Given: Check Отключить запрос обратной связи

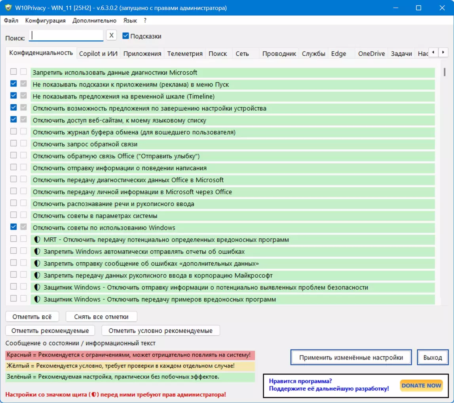Looking at the screenshot, I should pyautogui.click(x=13, y=143).
